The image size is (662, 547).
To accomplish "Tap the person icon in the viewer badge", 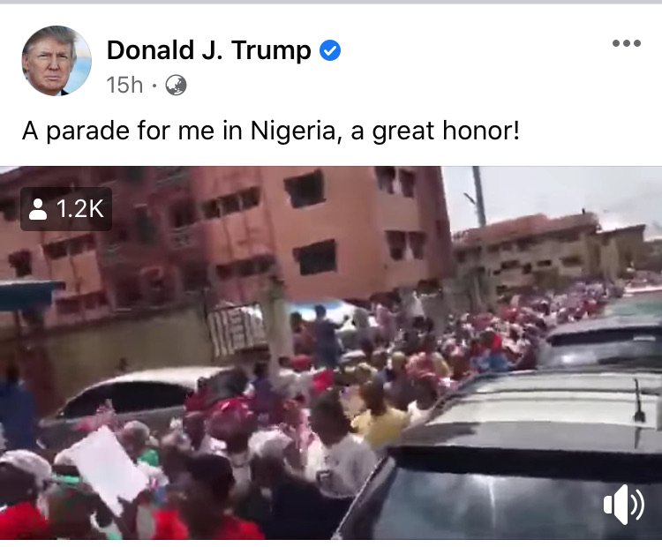I will point(38,209).
